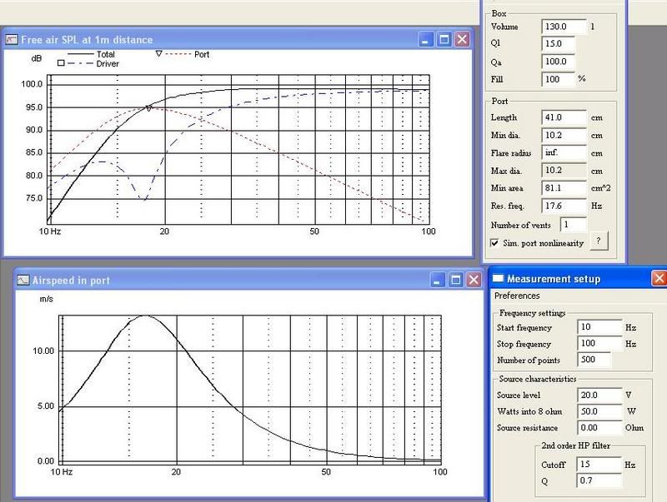Viewport: 667px width, 502px height.
Task: Minimize the Free air SPL window
Action: pos(426,39)
